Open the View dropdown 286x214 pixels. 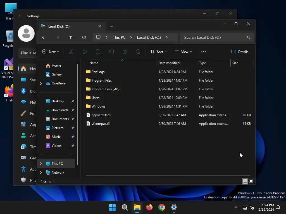click(183, 52)
